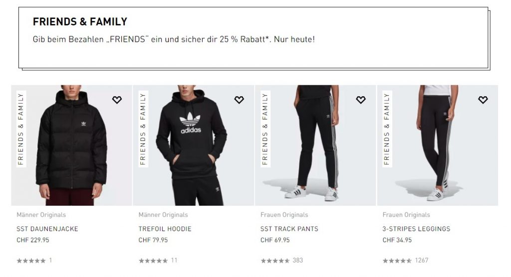This screenshot has width=511, height=277.
Task: Open the SST Daunenjacke jacket product image
Action: pos(72,145)
